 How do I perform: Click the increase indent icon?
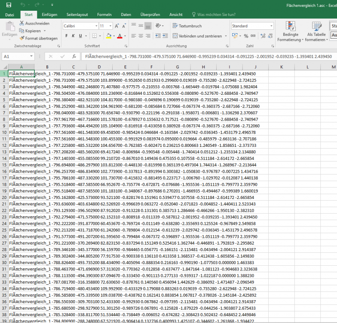click(x=166, y=36)
